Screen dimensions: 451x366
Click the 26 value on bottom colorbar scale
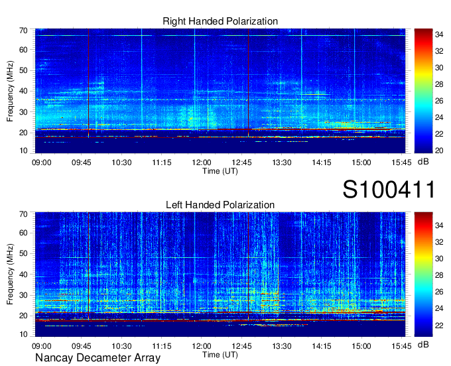[439, 292]
